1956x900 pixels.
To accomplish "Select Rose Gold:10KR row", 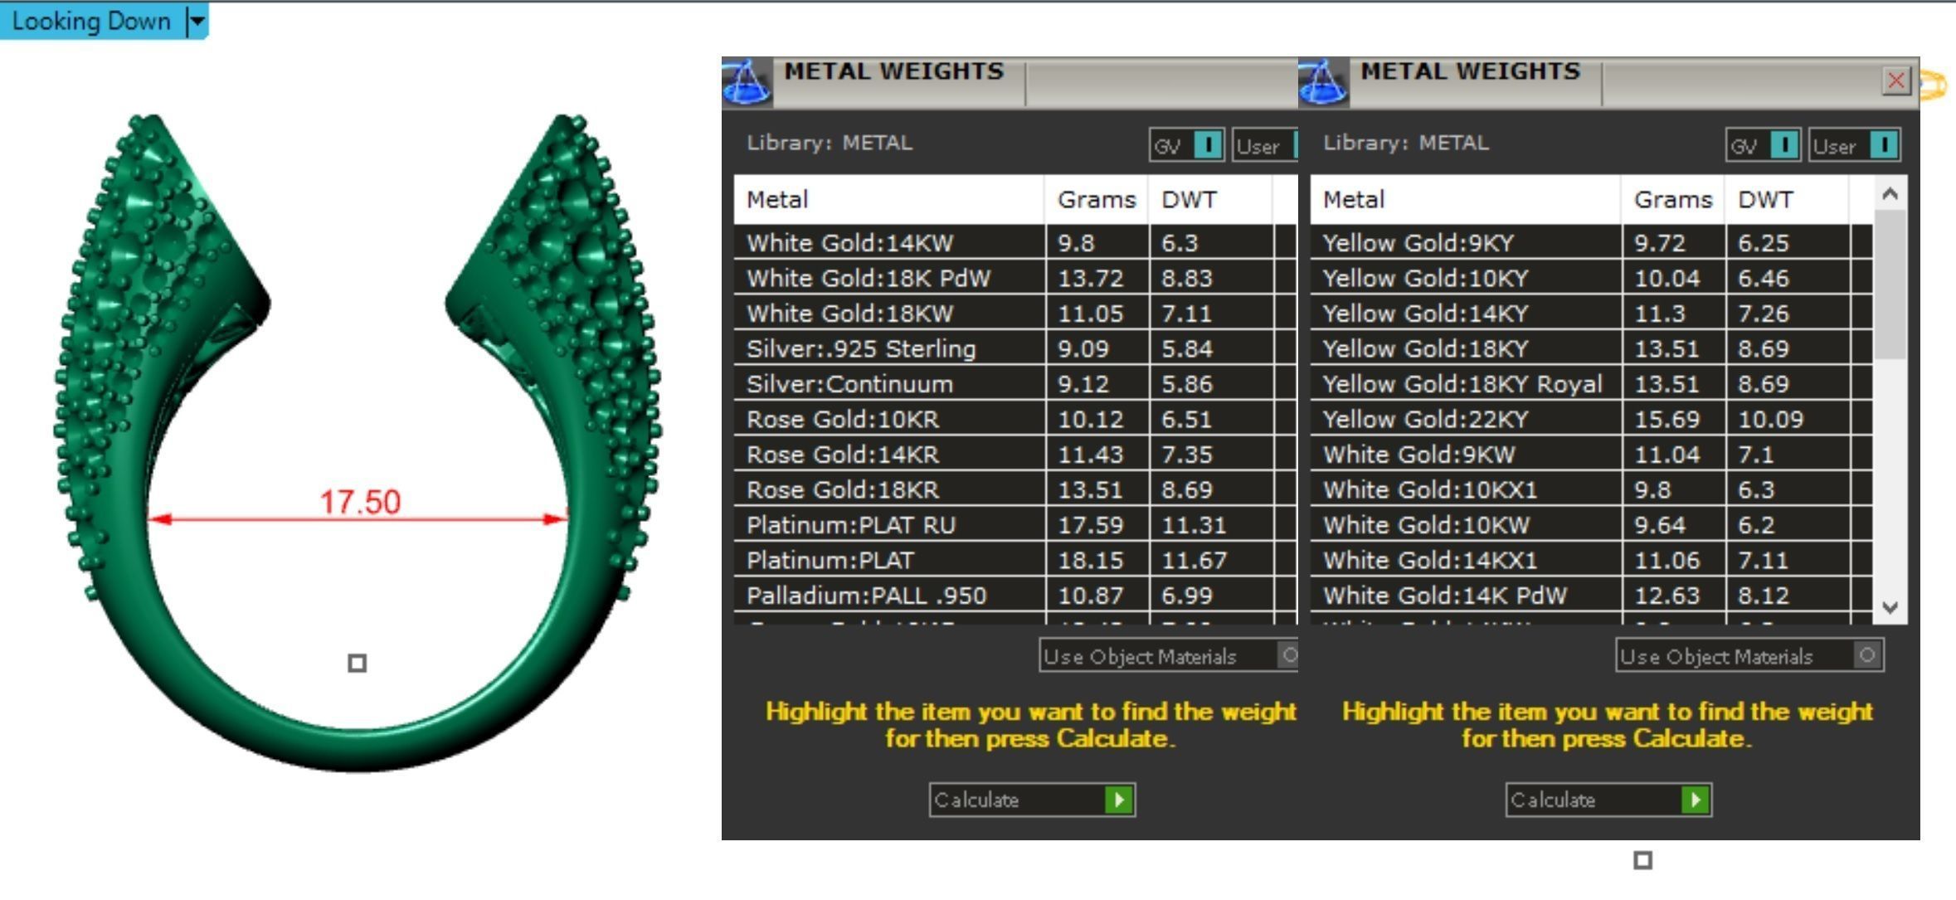I will (x=1015, y=419).
